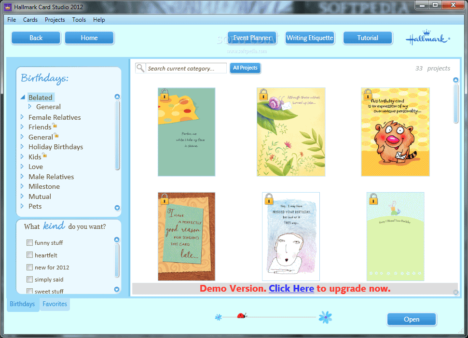Return to the Home screen
The image size is (468, 338).
89,38
